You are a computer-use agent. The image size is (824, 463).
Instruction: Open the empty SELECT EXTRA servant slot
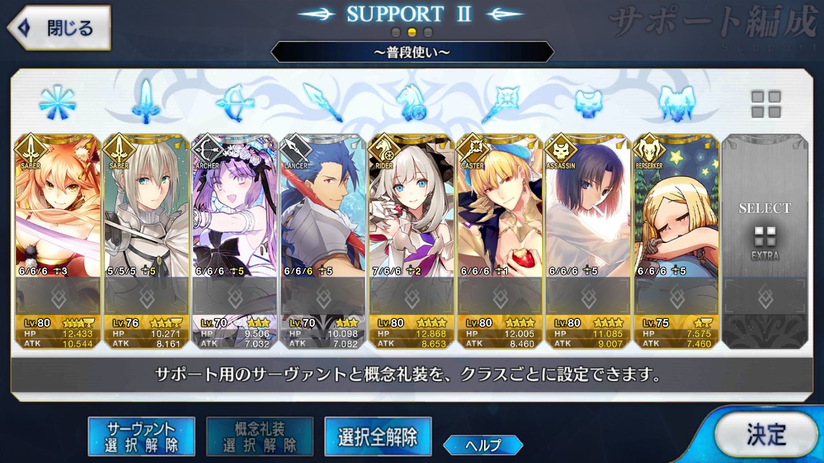point(765,241)
